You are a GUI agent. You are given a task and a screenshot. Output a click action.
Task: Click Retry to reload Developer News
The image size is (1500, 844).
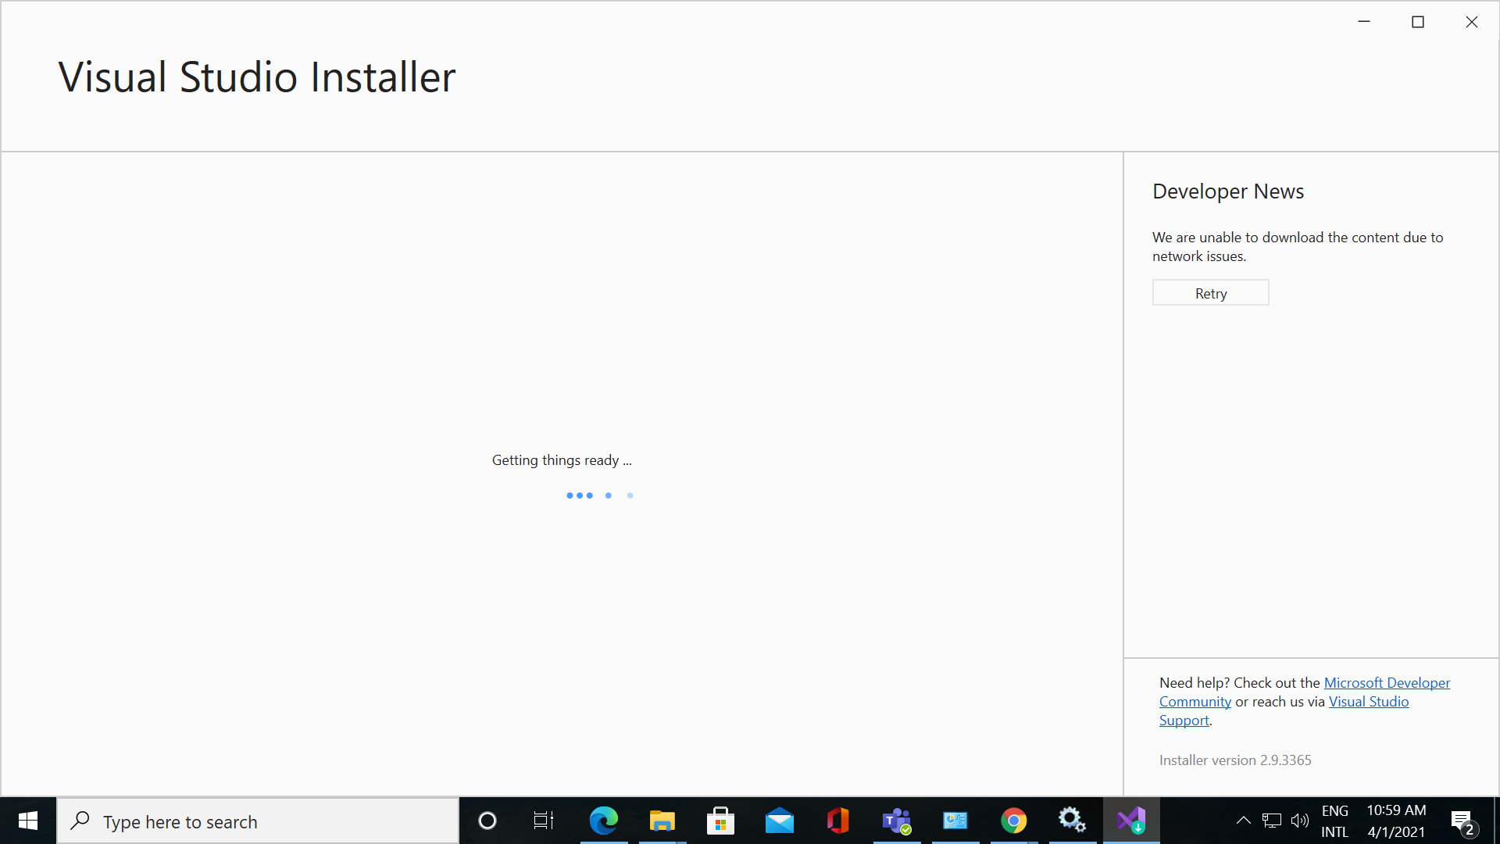[x=1210, y=293]
